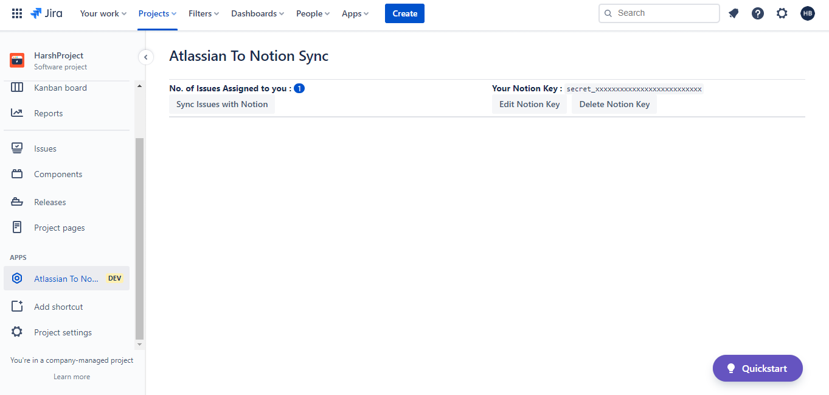
Task: Click the Create button
Action: [x=404, y=13]
